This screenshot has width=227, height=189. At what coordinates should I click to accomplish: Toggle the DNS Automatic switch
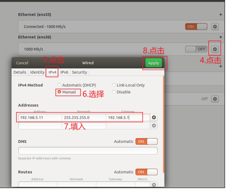146,141
